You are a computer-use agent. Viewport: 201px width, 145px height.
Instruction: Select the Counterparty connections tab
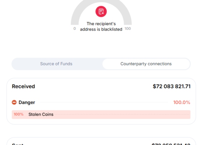coord(146,64)
